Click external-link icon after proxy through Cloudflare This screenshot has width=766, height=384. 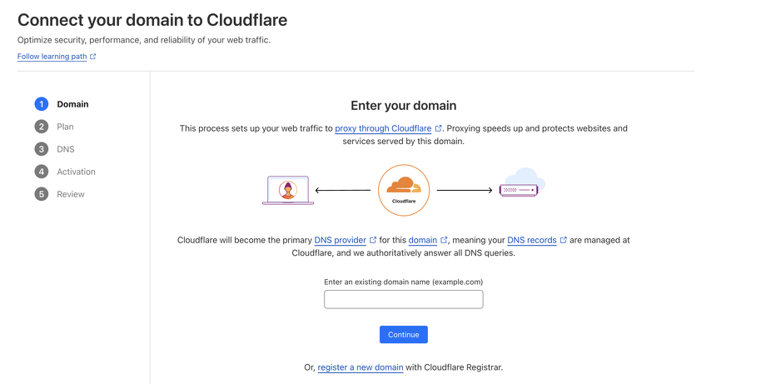(439, 129)
